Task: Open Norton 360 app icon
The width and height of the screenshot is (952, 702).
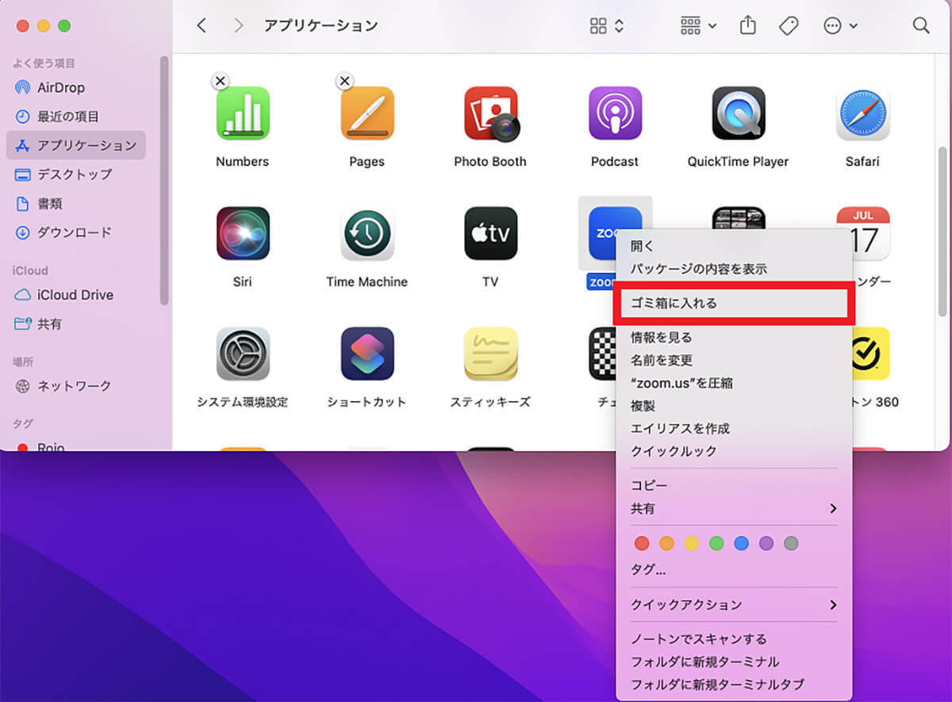Action: click(871, 354)
